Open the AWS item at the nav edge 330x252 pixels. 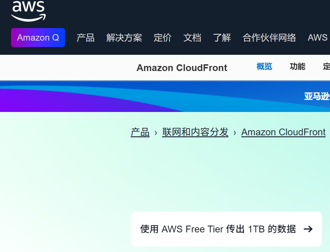click(318, 38)
